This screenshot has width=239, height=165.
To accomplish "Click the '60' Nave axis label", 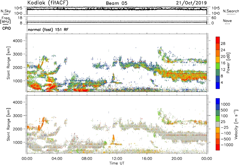I will point(214,18).
